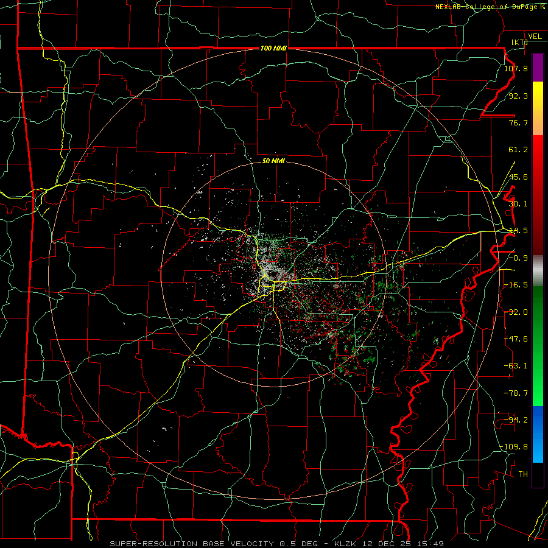Click the TH label on the legend
Image resolution: width=548 pixels, height=548 pixels.
[x=523, y=474]
